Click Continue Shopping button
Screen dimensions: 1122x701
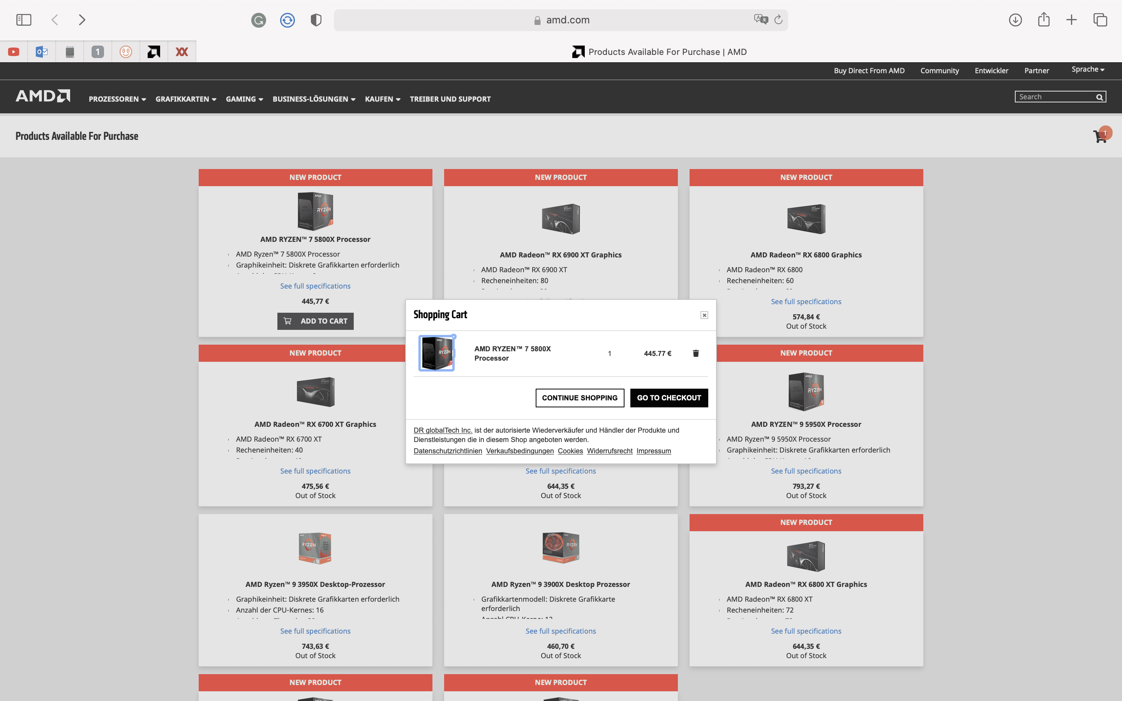coord(580,398)
